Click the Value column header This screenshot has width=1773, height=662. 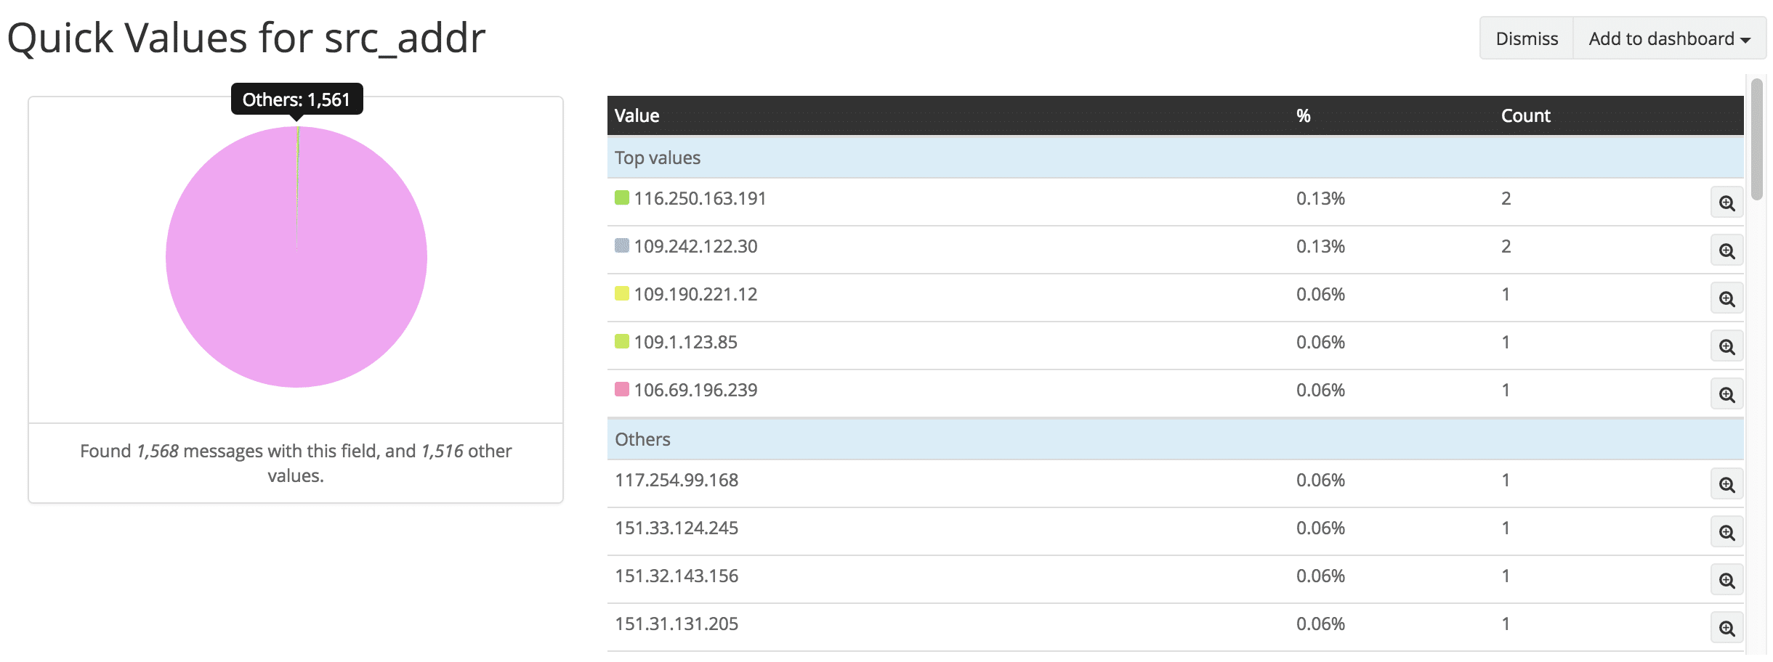point(637,116)
